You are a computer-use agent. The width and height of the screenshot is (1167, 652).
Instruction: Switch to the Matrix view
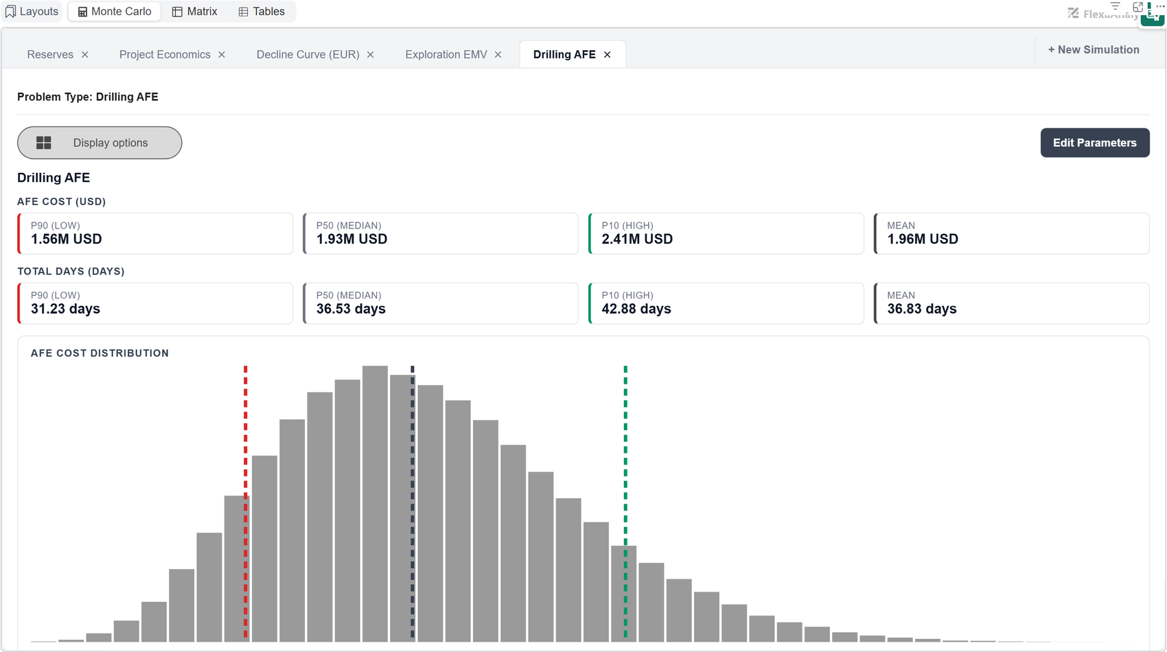195,12
